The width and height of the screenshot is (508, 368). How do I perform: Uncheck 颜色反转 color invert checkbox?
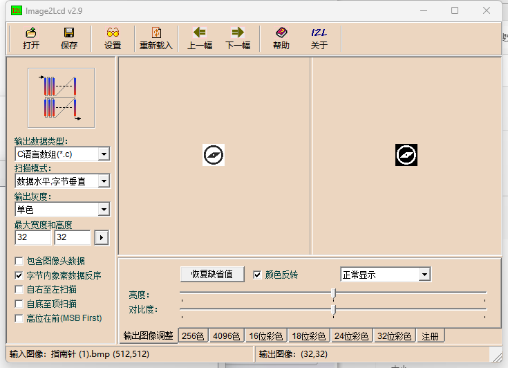257,275
